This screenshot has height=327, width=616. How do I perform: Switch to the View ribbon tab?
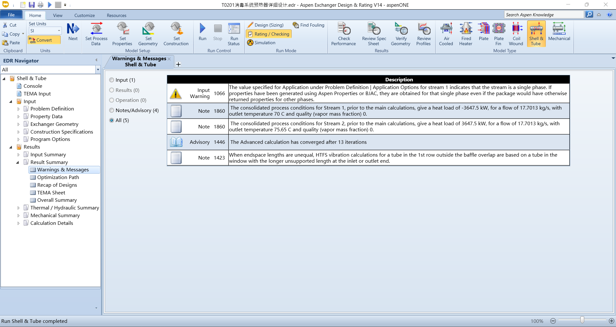pyautogui.click(x=58, y=15)
